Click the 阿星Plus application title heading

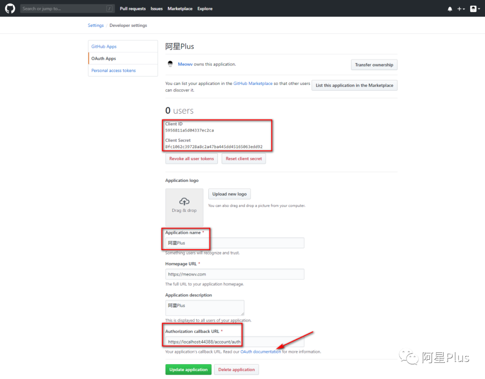point(179,46)
